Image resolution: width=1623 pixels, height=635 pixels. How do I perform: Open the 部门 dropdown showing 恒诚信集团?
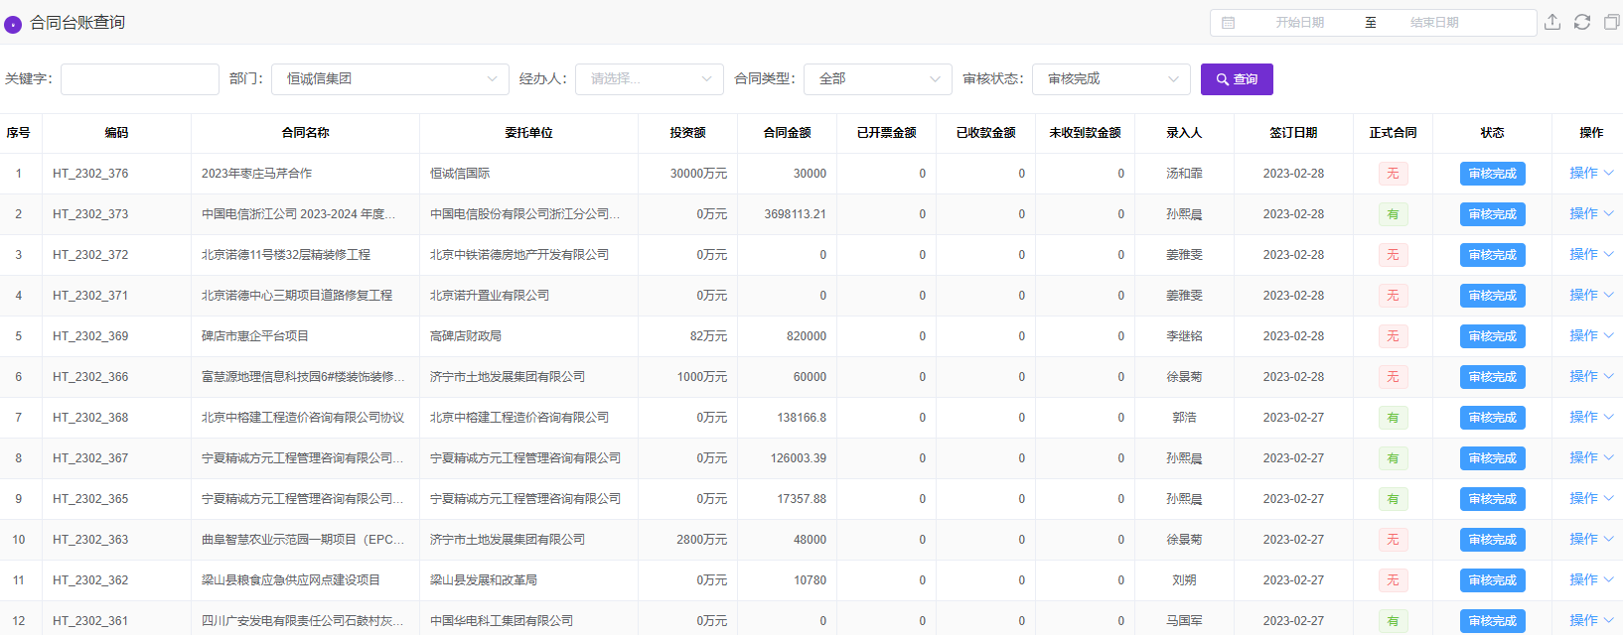(389, 79)
